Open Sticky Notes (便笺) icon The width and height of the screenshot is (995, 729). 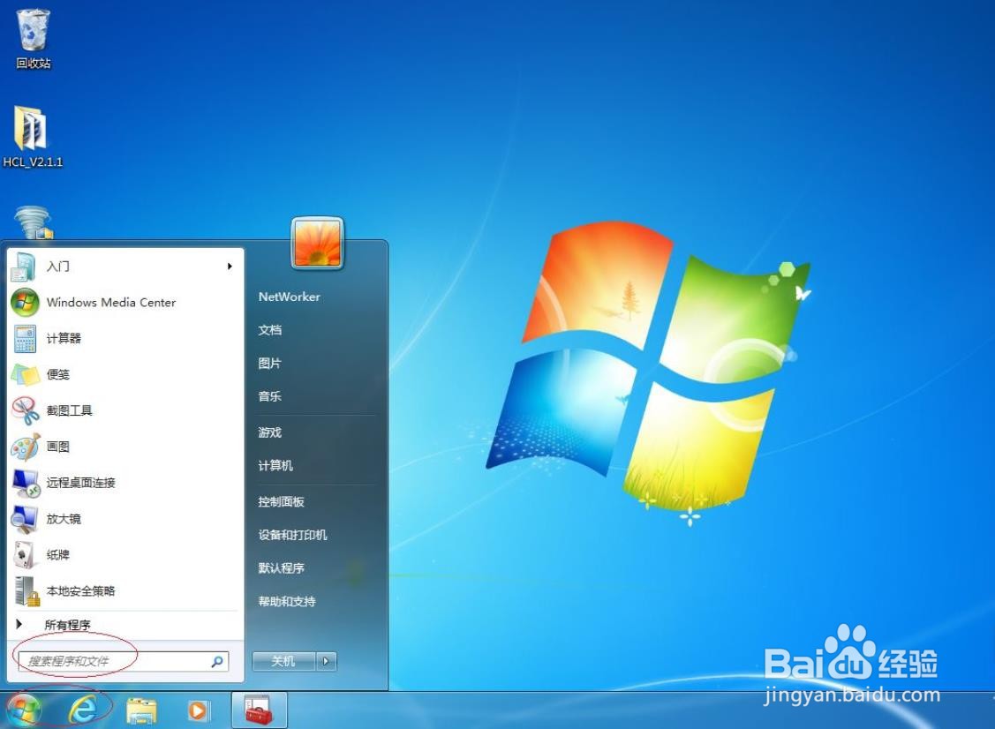[x=26, y=374]
